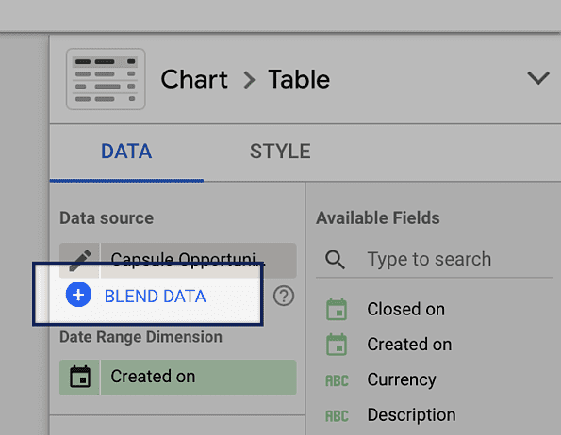This screenshot has width=561, height=435.
Task: Click the Chart breadcrumb label
Action: [x=194, y=79]
